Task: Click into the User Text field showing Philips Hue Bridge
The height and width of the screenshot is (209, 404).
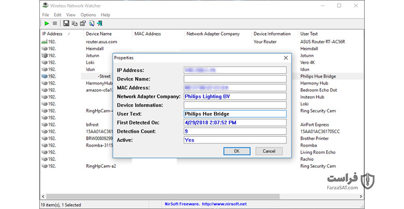Action: tap(235, 114)
